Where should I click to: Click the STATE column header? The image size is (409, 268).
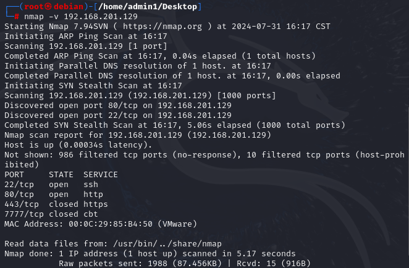(x=61, y=175)
